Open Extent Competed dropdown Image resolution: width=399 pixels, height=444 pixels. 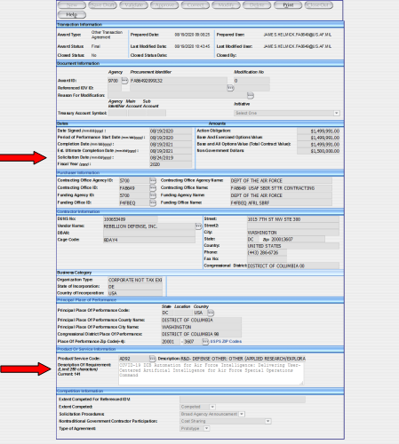tap(212, 407)
